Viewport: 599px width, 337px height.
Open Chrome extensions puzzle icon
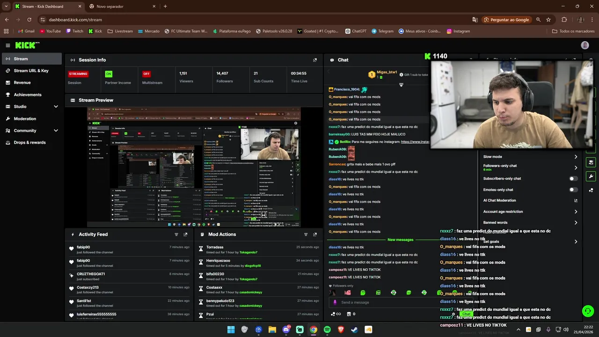(564, 20)
